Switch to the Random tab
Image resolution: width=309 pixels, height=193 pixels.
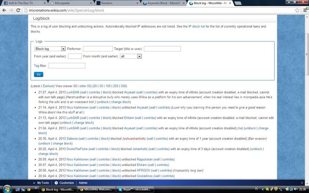click(x=117, y=3)
